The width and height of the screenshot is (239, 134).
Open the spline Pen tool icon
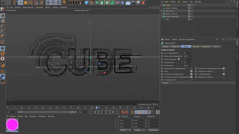(92, 3)
